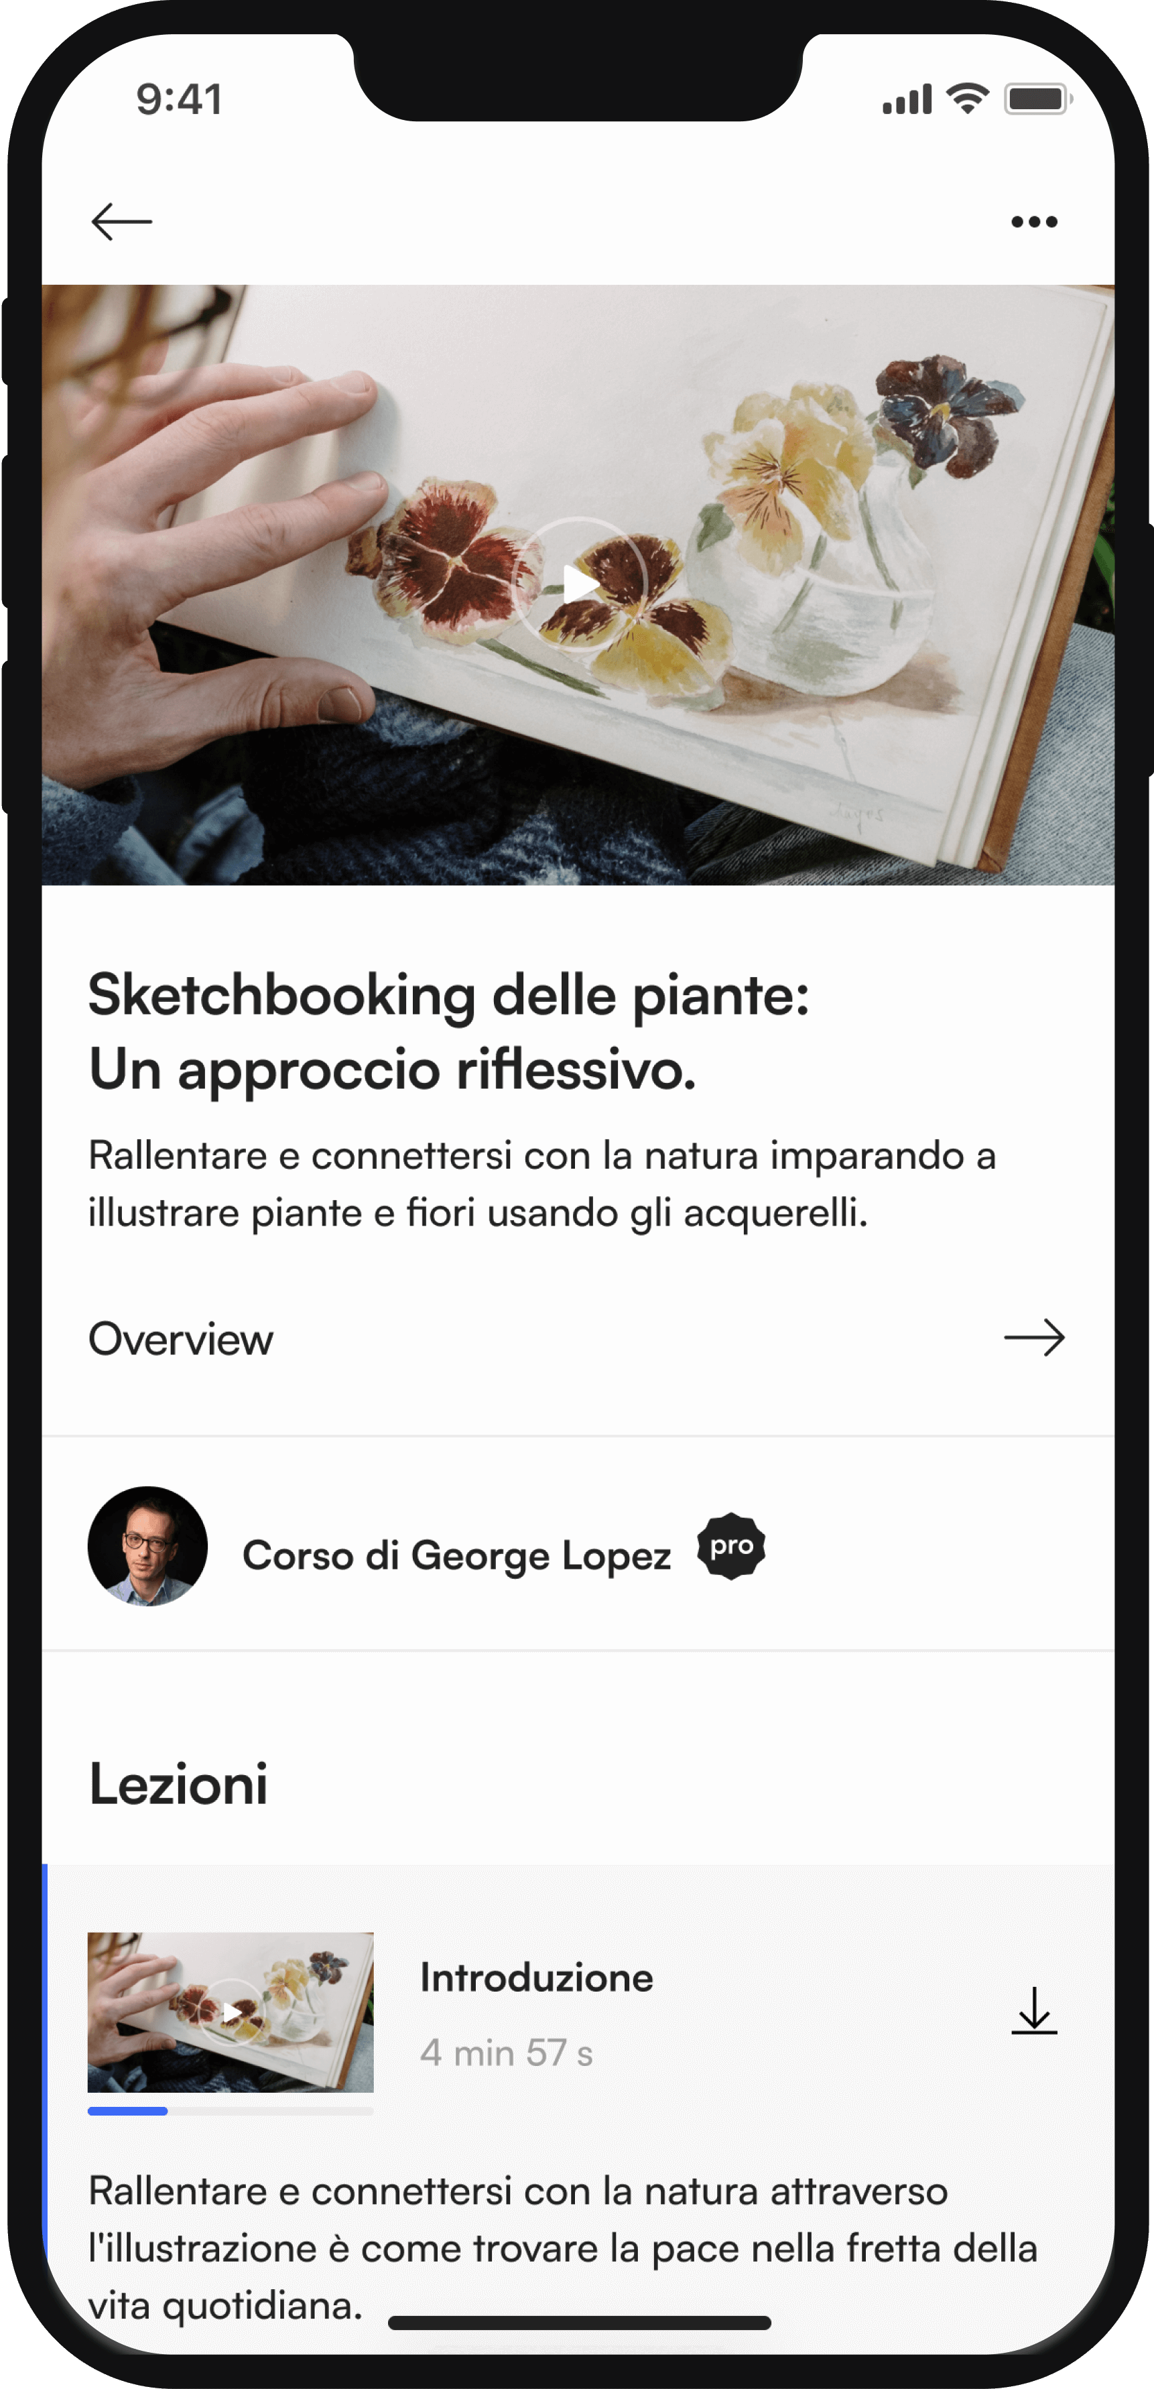Tap the 4 min 57 s duration

(507, 2053)
